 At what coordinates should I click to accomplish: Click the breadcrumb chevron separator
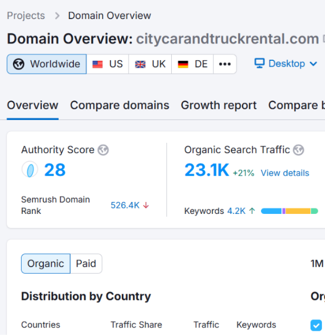[x=57, y=15]
